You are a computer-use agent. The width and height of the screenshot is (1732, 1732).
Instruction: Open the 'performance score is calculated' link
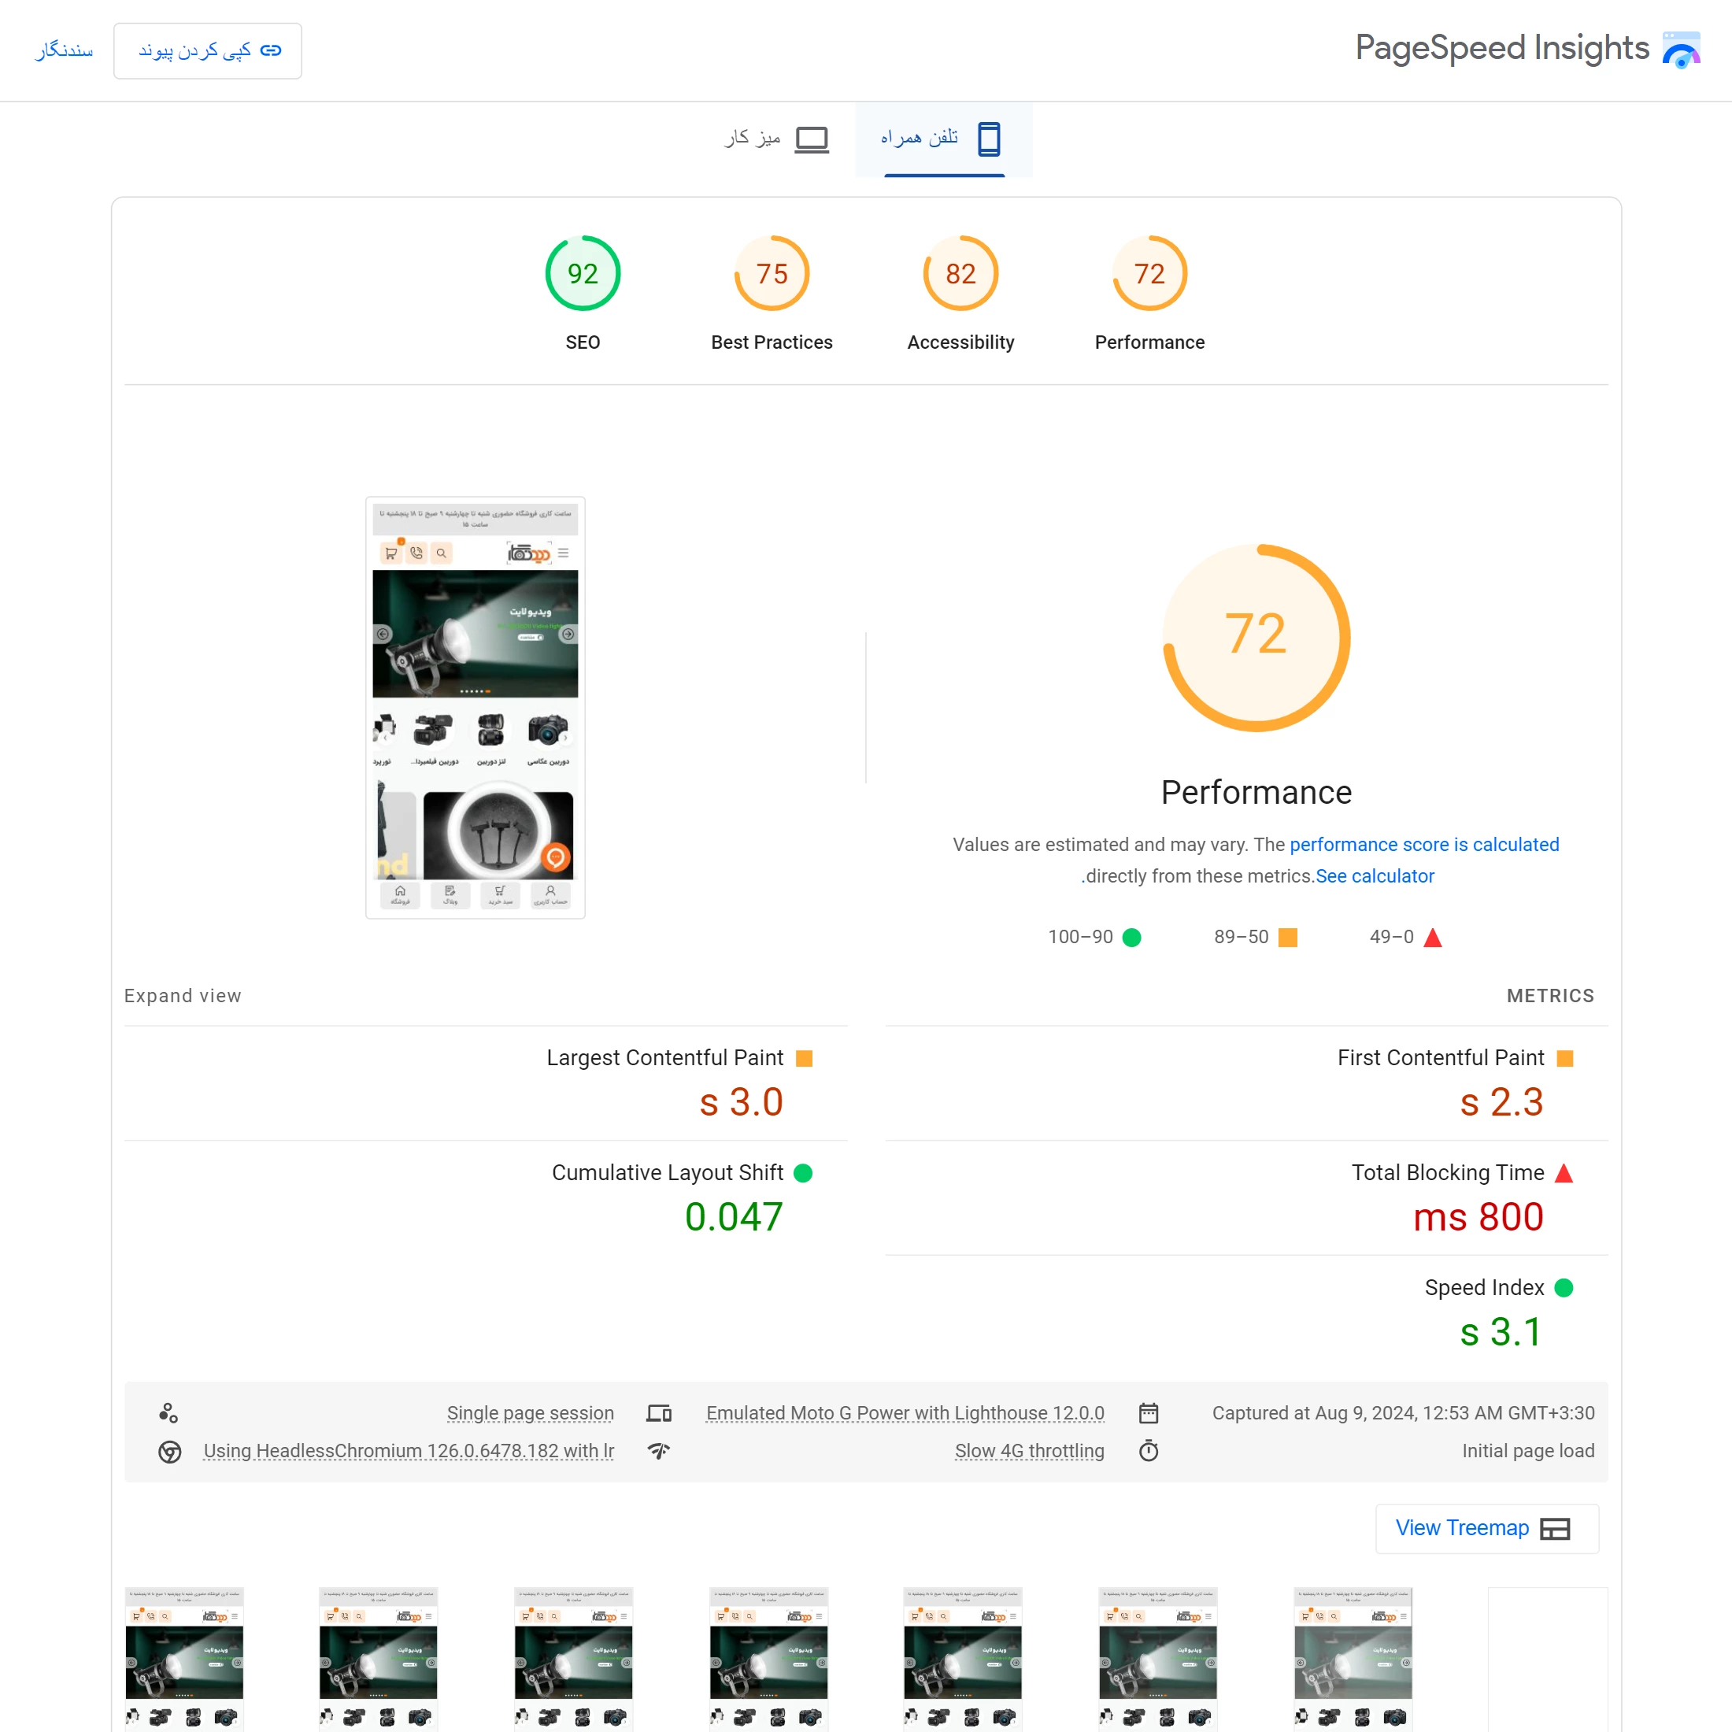click(1423, 845)
